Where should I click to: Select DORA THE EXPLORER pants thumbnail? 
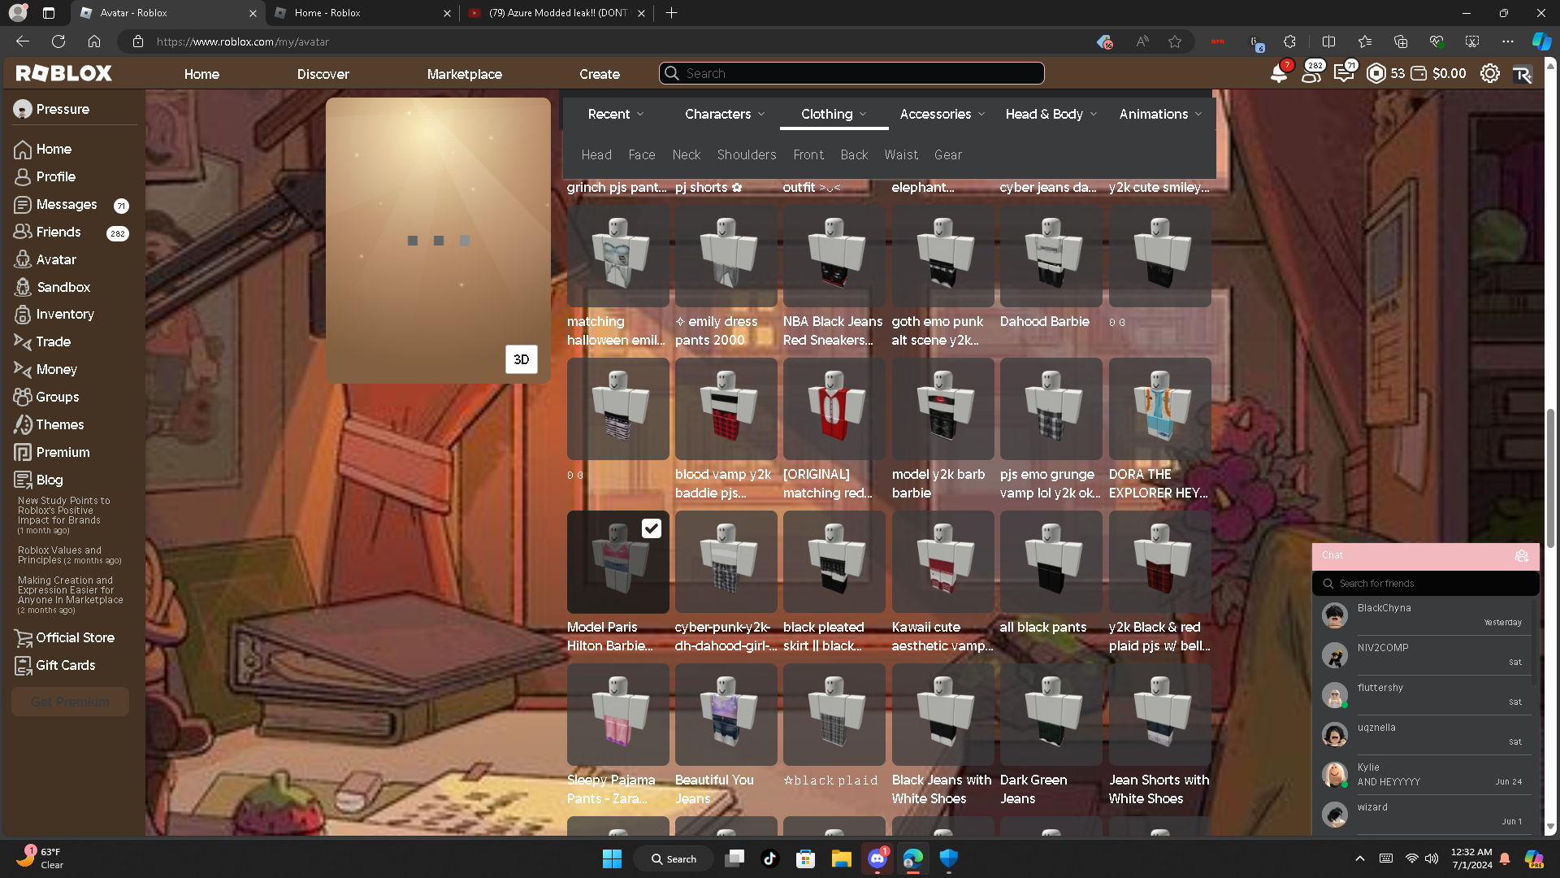[x=1160, y=409]
